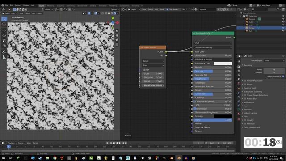Viewport: 286px width, 161px height.
Task: Open the Render Engine dropdown
Action: (x=274, y=61)
